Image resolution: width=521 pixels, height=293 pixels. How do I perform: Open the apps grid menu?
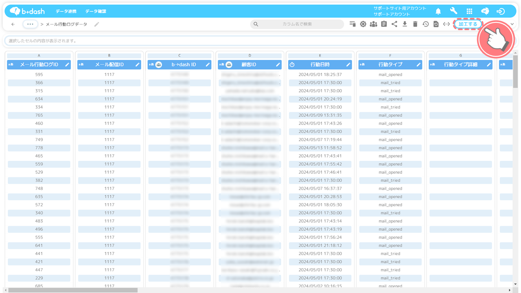469,11
